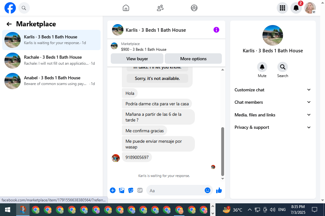Click Windows Start button
Screen dimensions: 325x216
tap(8, 210)
